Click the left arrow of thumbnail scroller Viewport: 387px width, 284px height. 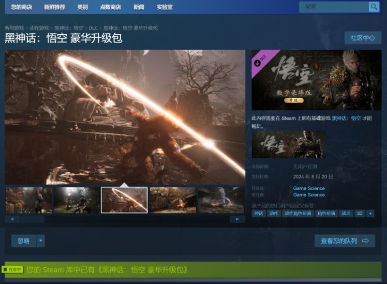[12, 219]
